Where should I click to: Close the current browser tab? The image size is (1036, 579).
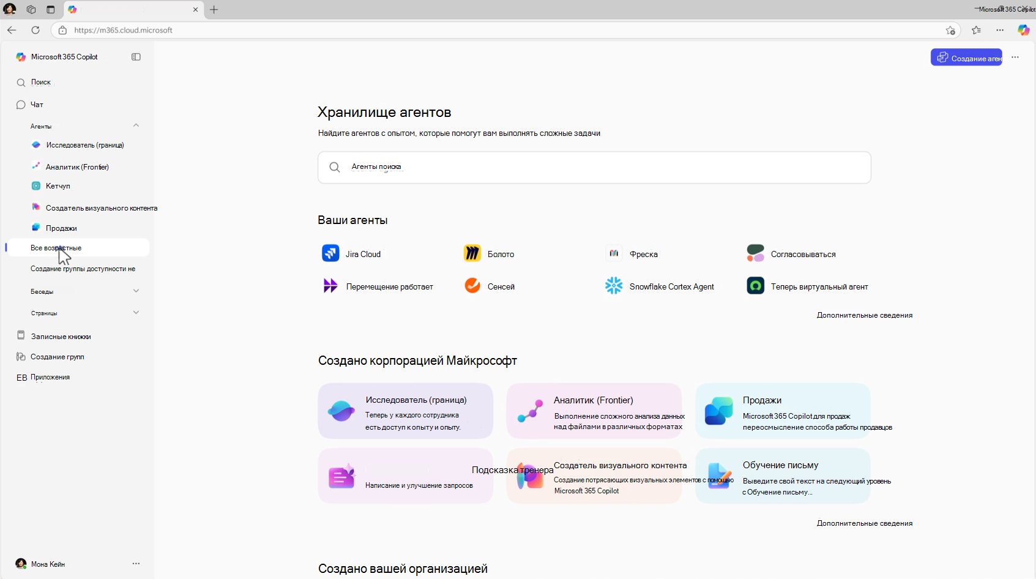(x=195, y=10)
